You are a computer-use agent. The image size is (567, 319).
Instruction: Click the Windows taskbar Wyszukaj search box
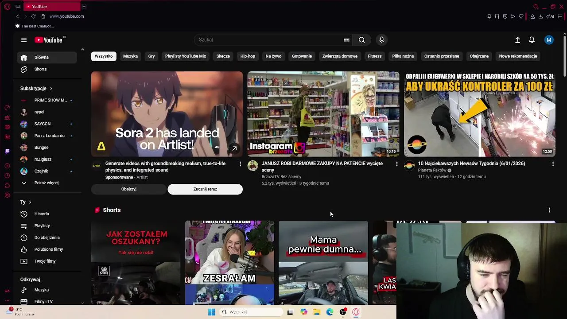(251, 312)
